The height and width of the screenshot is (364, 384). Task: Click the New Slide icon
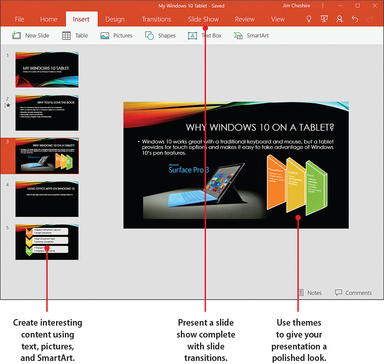coord(17,36)
